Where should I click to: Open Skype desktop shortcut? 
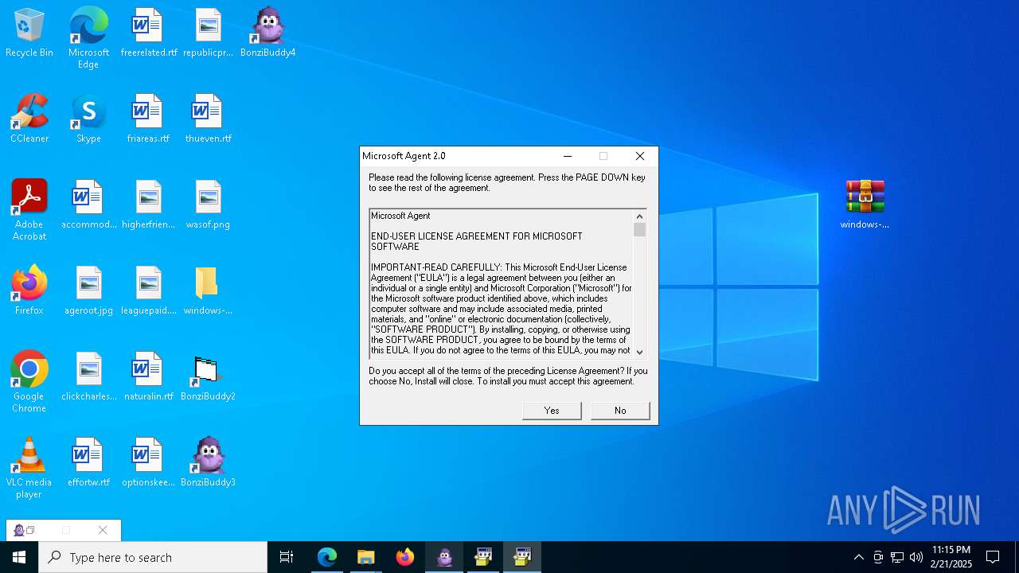pos(88,119)
